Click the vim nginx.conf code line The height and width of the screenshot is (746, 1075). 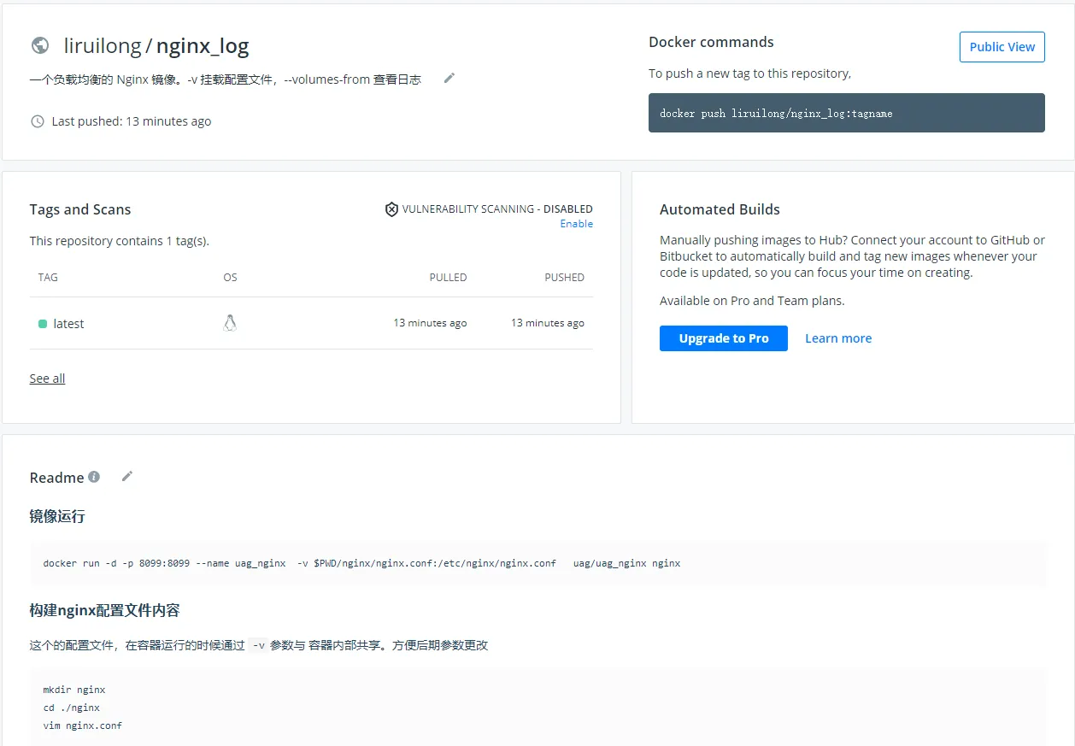[83, 725]
